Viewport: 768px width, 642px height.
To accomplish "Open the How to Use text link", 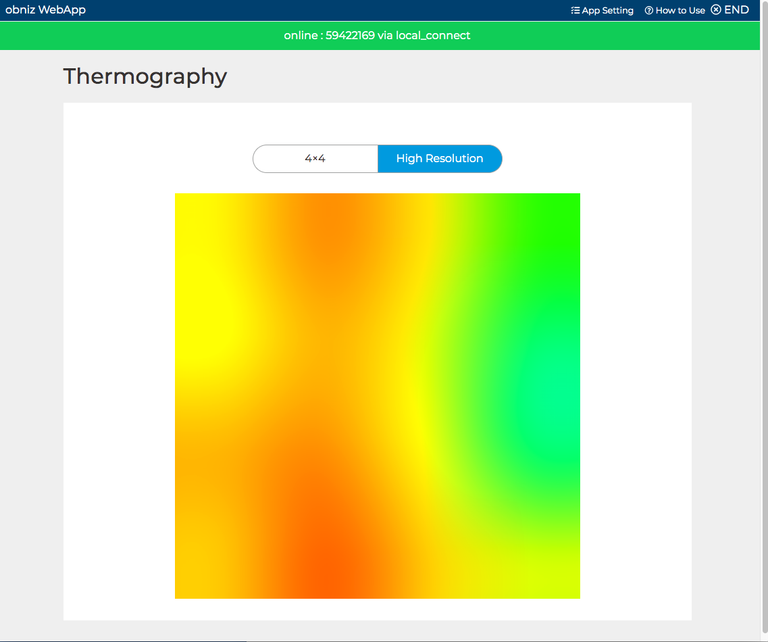I will coord(680,11).
